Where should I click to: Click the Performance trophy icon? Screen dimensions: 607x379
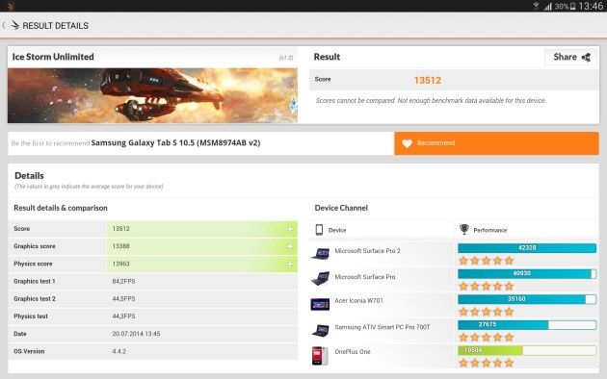point(463,230)
